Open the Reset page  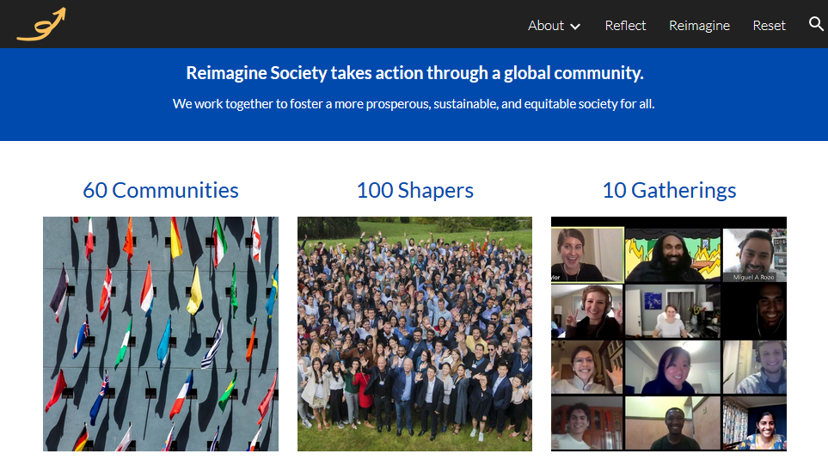point(769,25)
